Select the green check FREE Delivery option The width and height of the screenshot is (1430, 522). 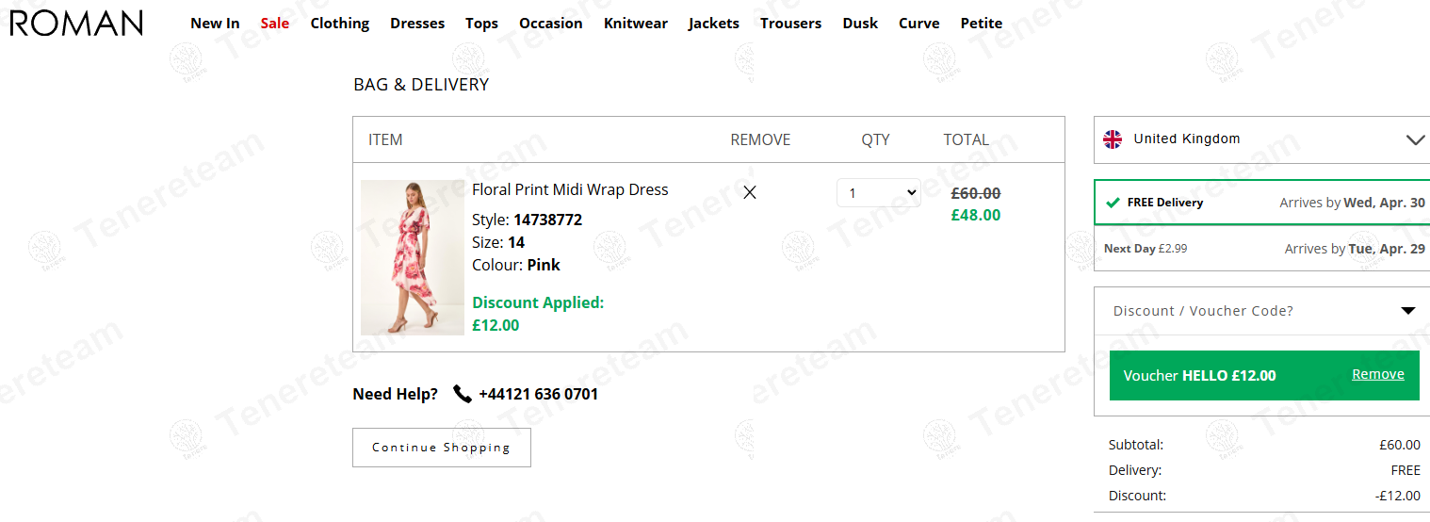pos(1261,203)
